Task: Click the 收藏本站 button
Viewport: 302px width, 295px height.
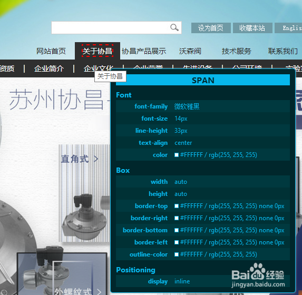Action: pos(252,28)
